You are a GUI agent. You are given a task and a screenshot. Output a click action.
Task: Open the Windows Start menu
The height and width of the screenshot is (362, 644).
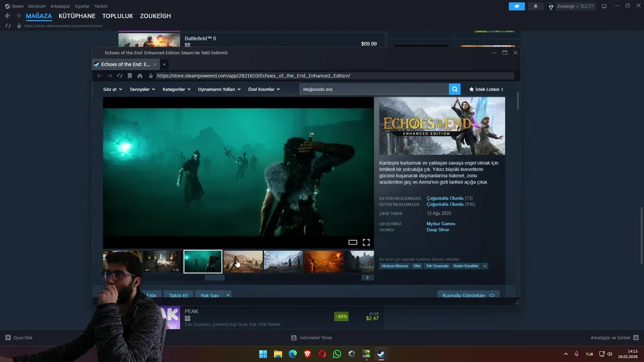click(x=263, y=354)
